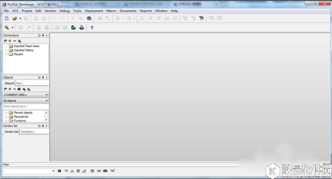Switch to the Templates tab

[x=27, y=132]
